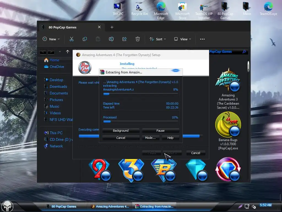Click the Rename icon in Explorer toolbar
Image resolution: width=282 pixels, height=212 pixels.
click(111, 39)
